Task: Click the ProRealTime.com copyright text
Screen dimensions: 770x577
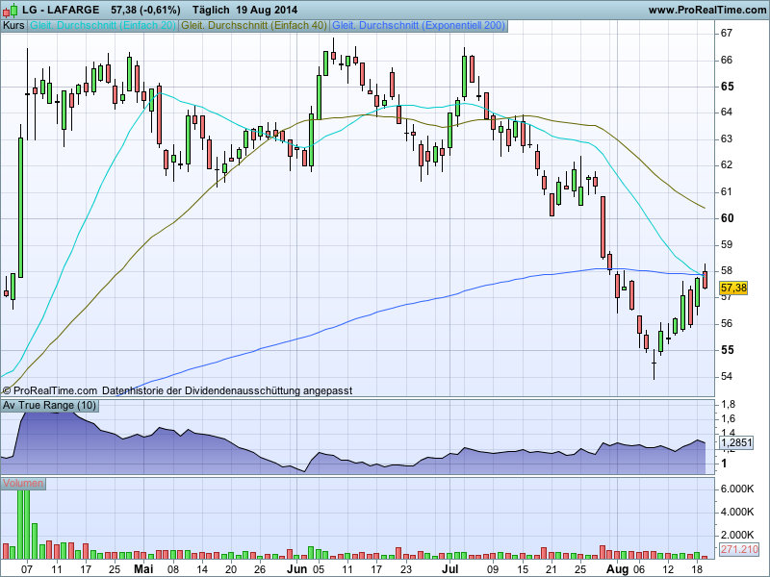Action: point(50,391)
